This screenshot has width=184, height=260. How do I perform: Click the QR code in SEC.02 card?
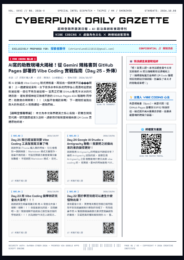(53, 176)
